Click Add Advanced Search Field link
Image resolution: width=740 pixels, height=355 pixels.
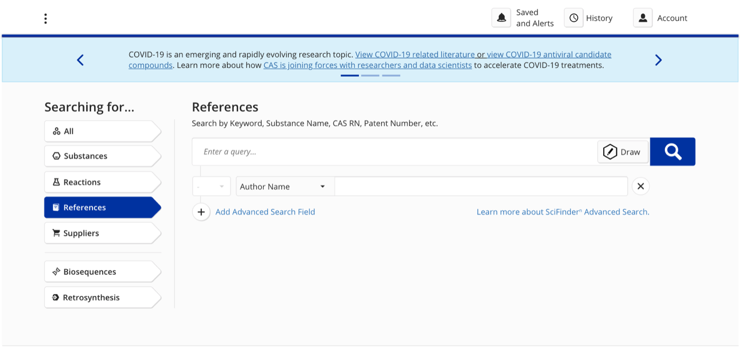click(x=265, y=212)
